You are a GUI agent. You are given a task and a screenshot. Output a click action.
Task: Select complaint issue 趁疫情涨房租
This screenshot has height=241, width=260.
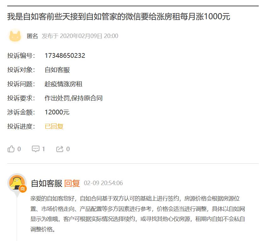click(x=64, y=84)
